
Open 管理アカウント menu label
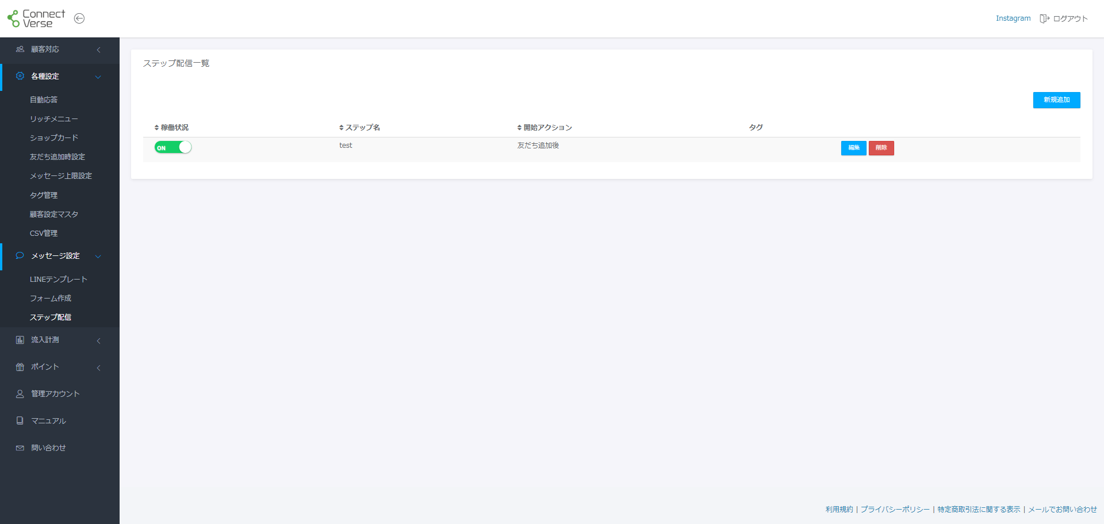55,394
